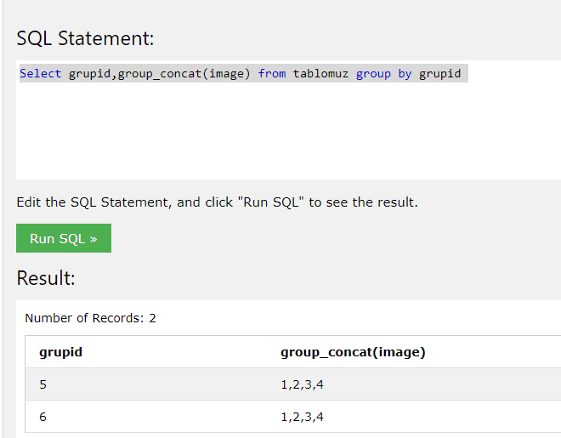The height and width of the screenshot is (438, 561).
Task: Click the final grupid after group by
Action: 439,74
